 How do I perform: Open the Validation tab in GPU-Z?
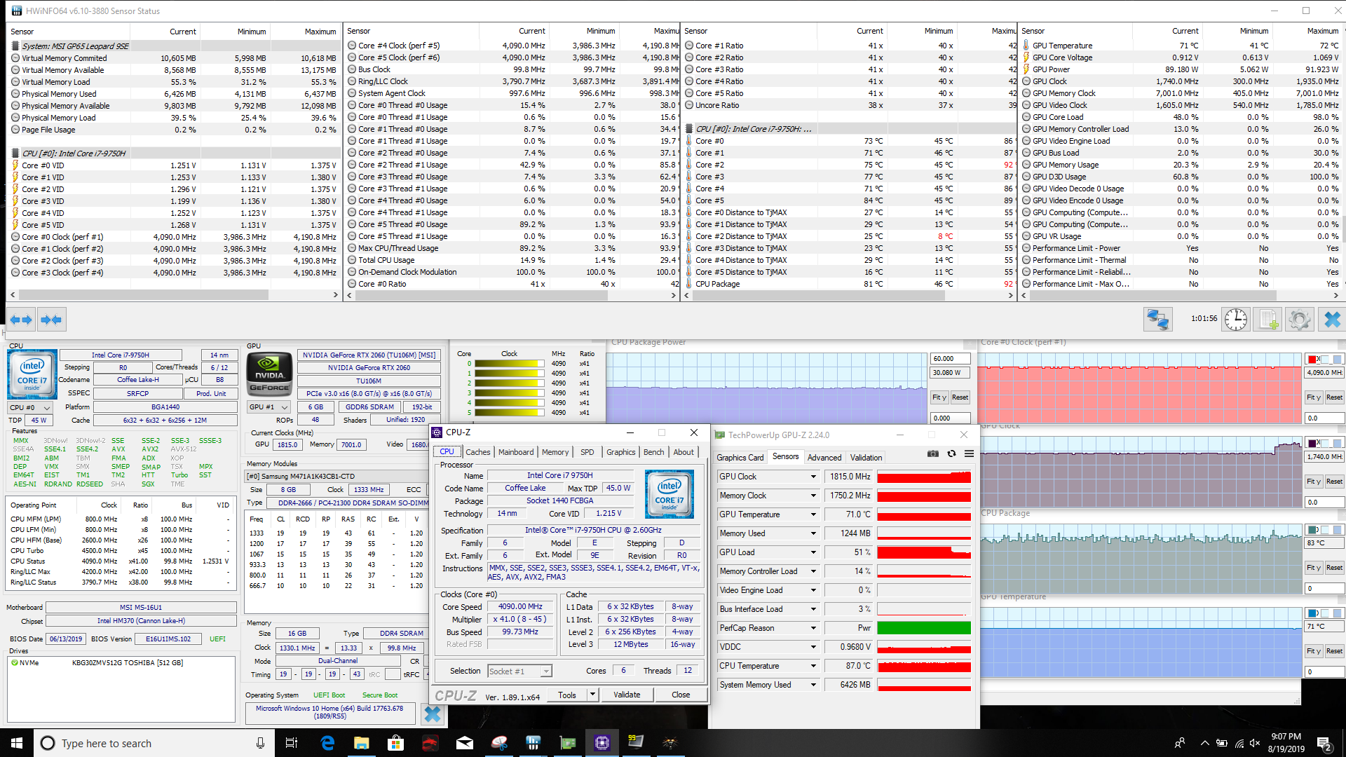pyautogui.click(x=866, y=457)
